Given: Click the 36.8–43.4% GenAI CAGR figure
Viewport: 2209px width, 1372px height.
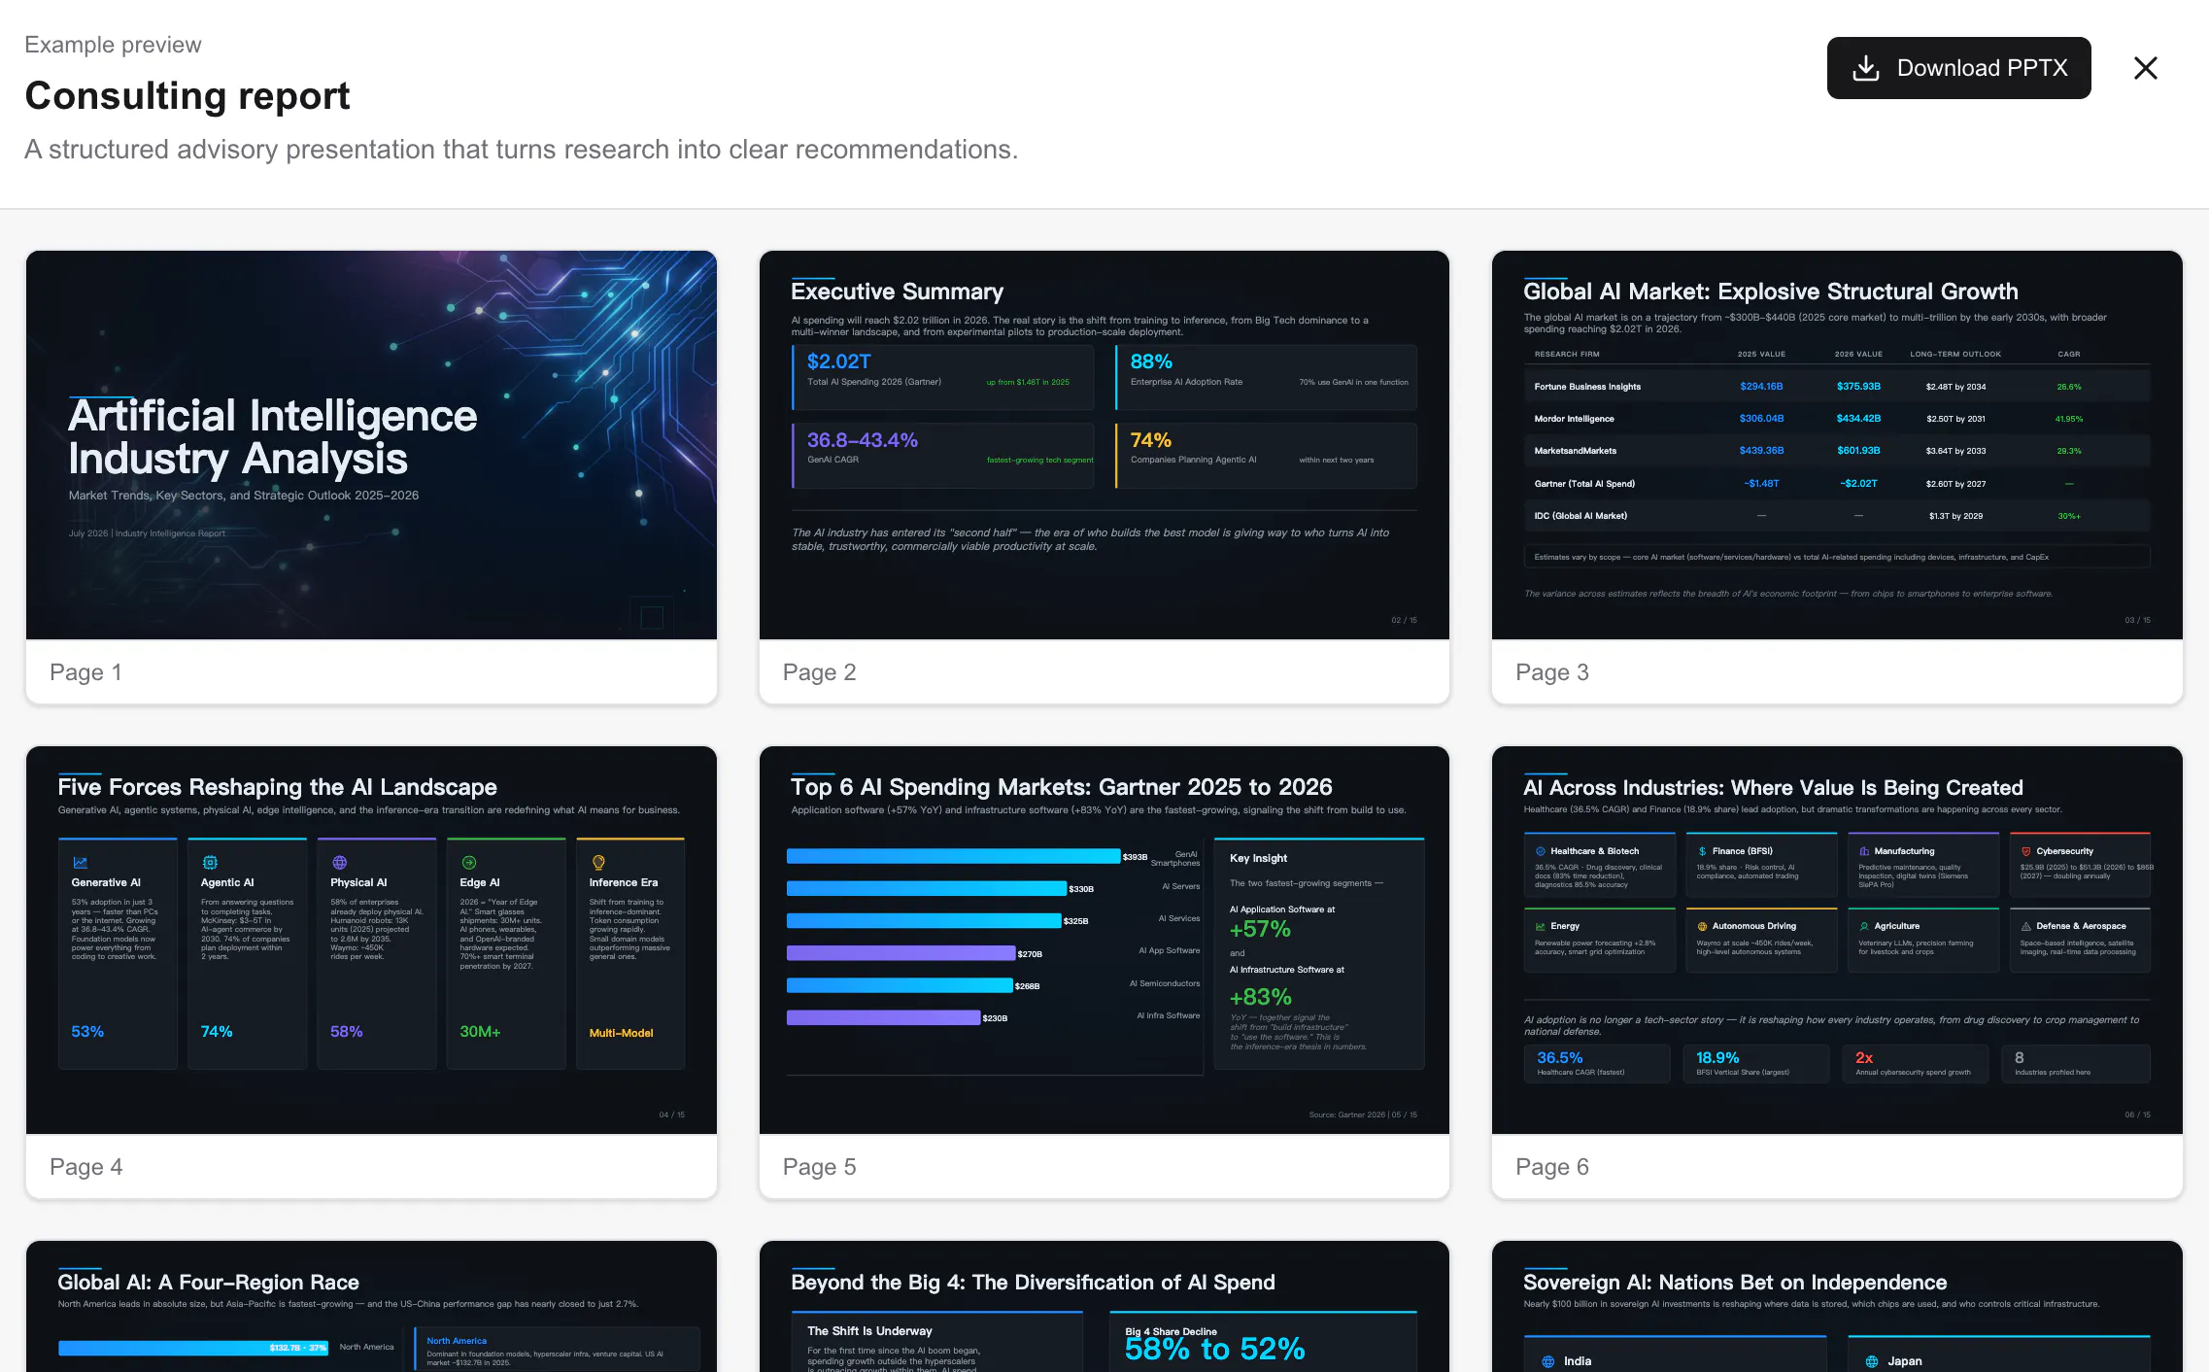Looking at the screenshot, I should click(x=863, y=440).
